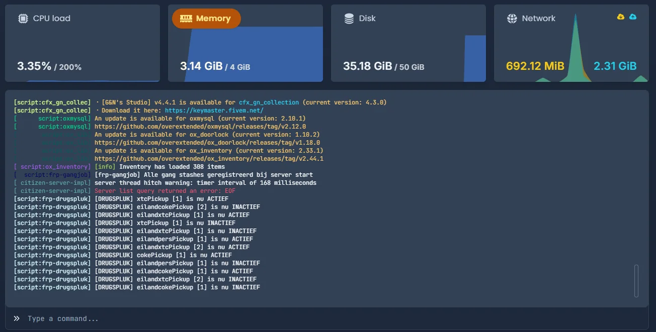Click 'Inventory has loaded 308 items' line
The width and height of the screenshot is (656, 332).
click(173, 167)
